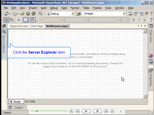154x115 pixels.
Task: Switch to Design view button
Action: coord(16,102)
